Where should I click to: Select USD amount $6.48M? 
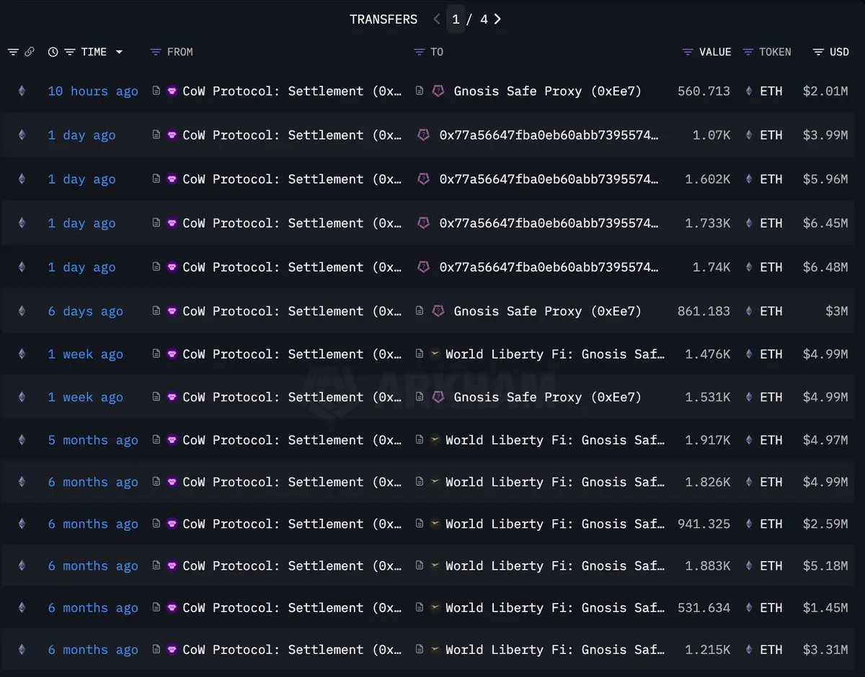825,267
